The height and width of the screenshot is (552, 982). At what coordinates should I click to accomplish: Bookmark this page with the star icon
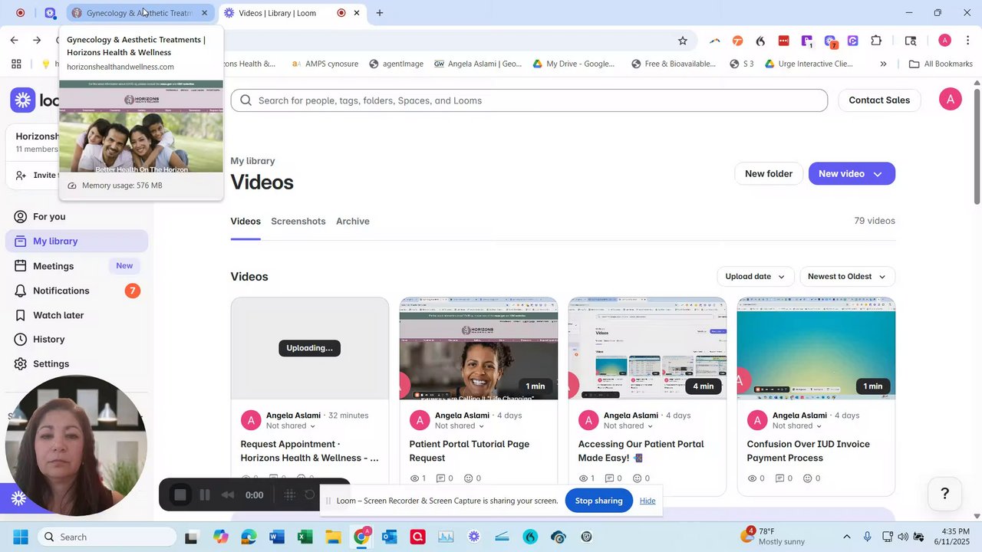pyautogui.click(x=682, y=41)
